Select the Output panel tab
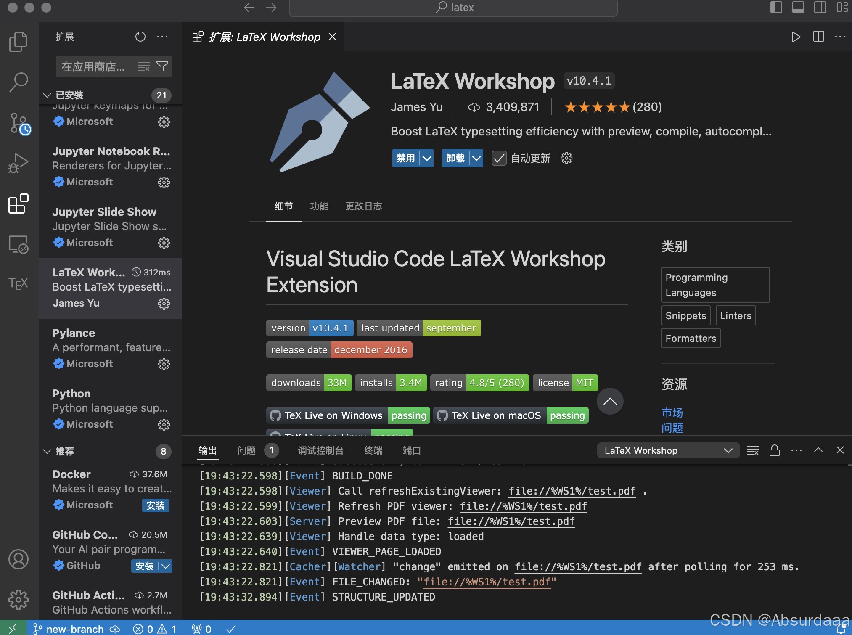The width and height of the screenshot is (852, 635). pyautogui.click(x=208, y=451)
